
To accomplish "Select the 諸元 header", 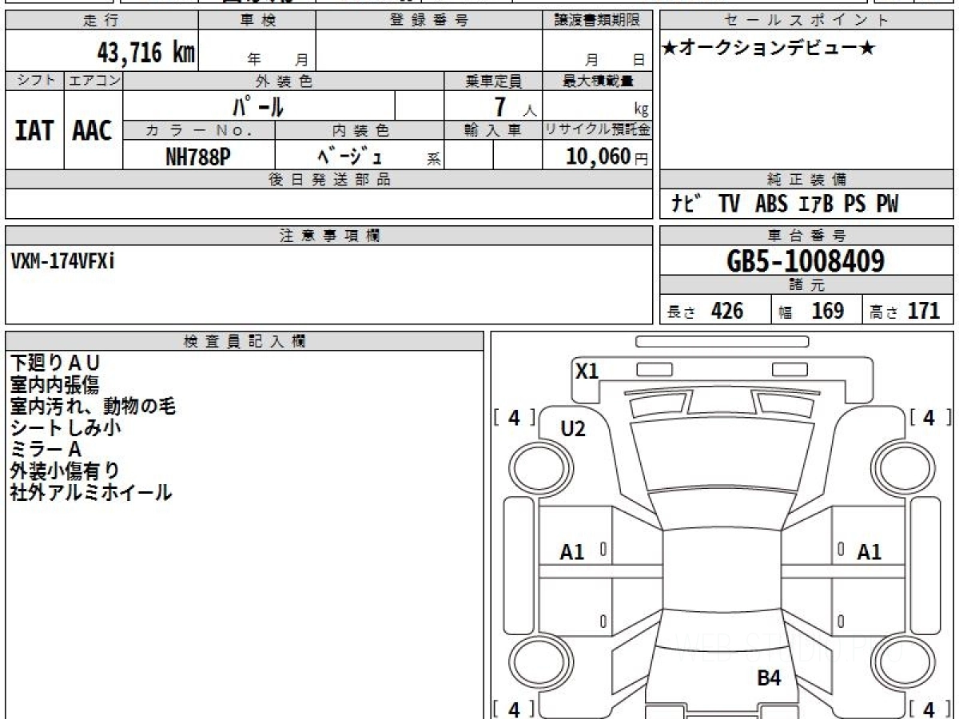I will click(x=807, y=285).
